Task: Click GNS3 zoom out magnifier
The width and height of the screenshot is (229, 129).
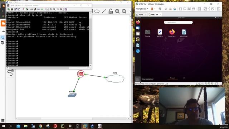Action: point(124,11)
